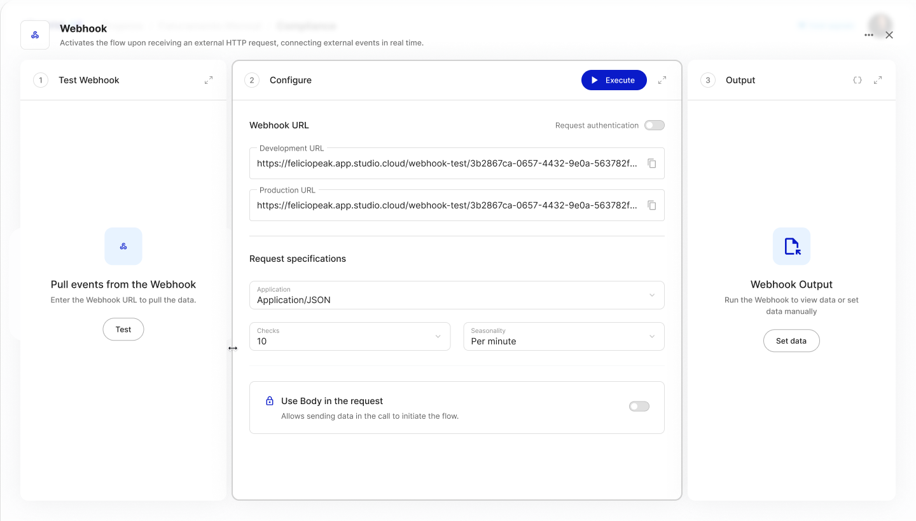
Task: Click the Set data button
Action: tap(791, 341)
